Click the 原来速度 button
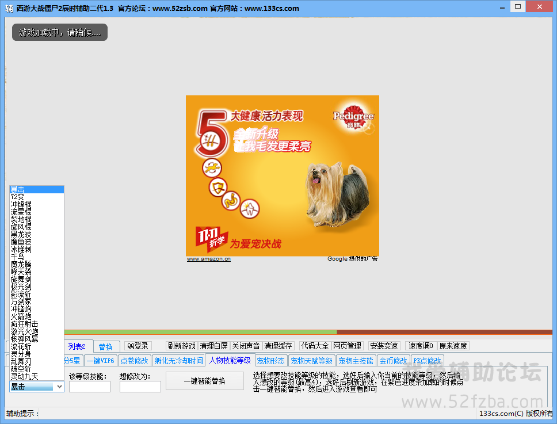The image size is (557, 424). pos(453,346)
